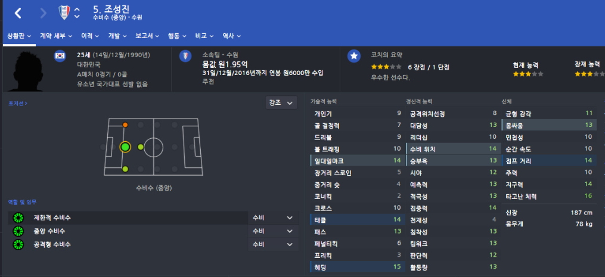
Task: Click the South Korea flag icon
Action: [60, 56]
